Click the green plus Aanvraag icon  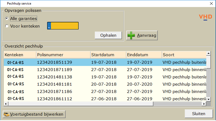(x=131, y=35)
